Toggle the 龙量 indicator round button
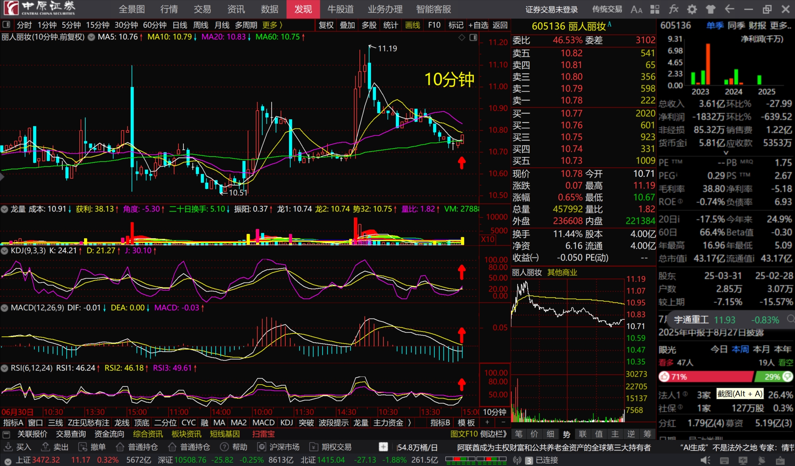Image resolution: width=795 pixels, height=466 pixels. 5,209
